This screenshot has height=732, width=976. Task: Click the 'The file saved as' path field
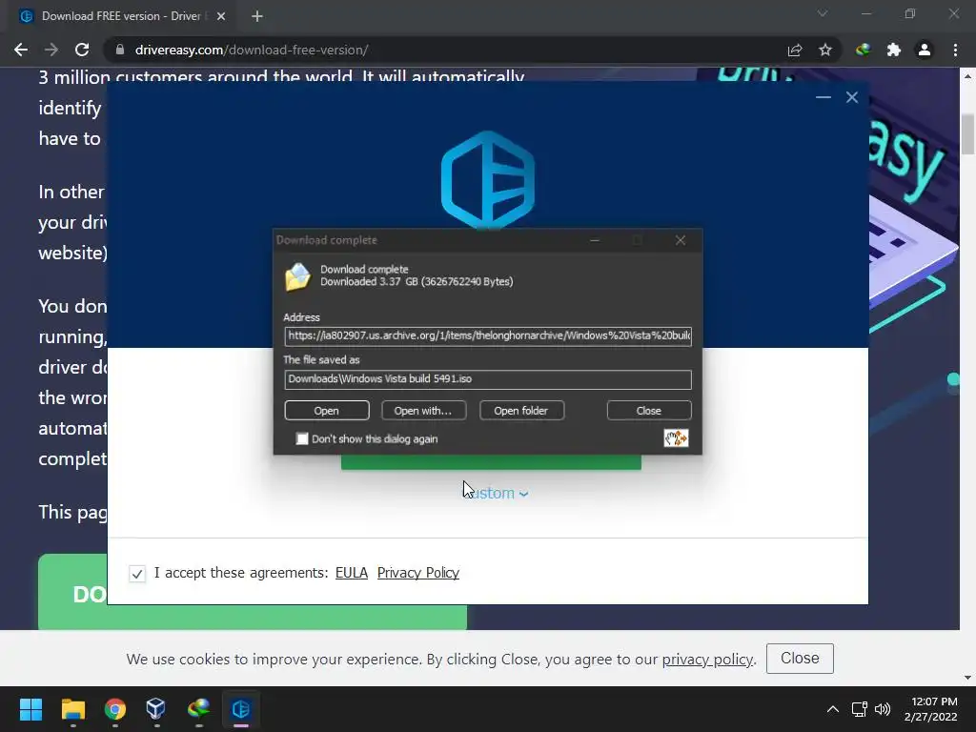tap(488, 379)
